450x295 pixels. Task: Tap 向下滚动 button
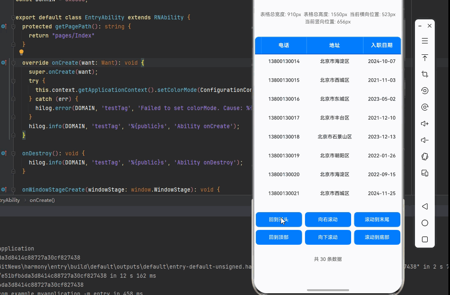pos(328,237)
